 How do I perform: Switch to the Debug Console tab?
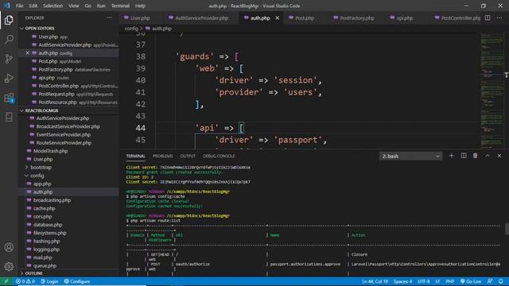219,156
